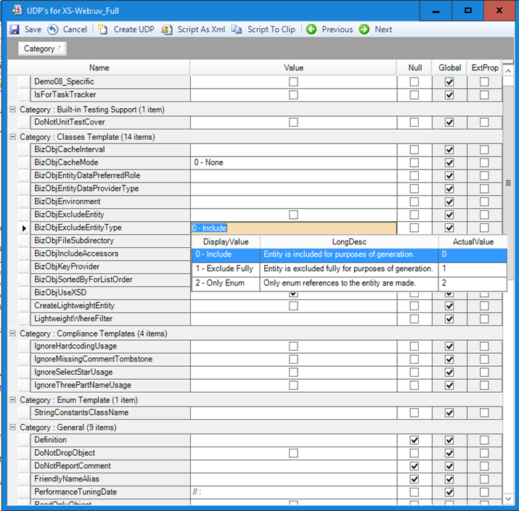
Task: Open the BizObjCacheMode value dropdown
Action: click(x=293, y=162)
